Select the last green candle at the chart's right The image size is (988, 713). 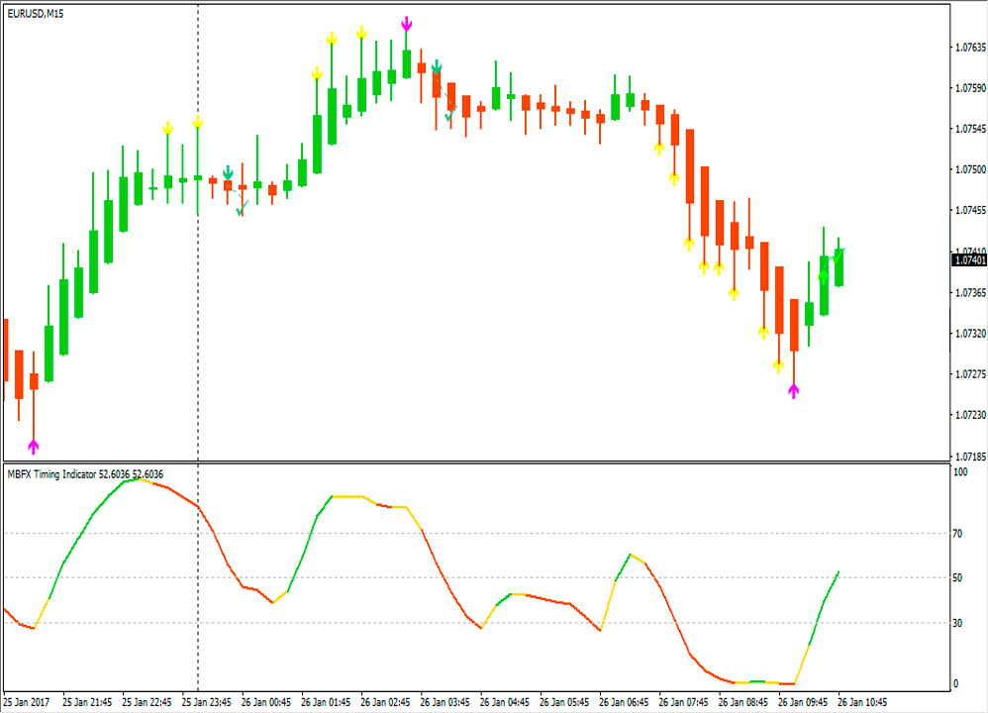click(x=840, y=267)
